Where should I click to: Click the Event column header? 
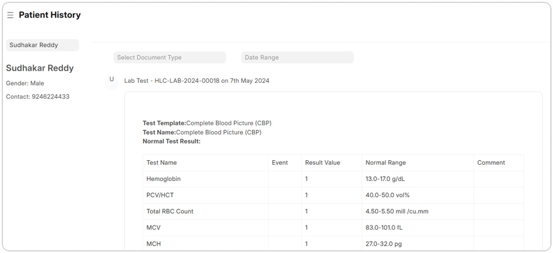280,162
